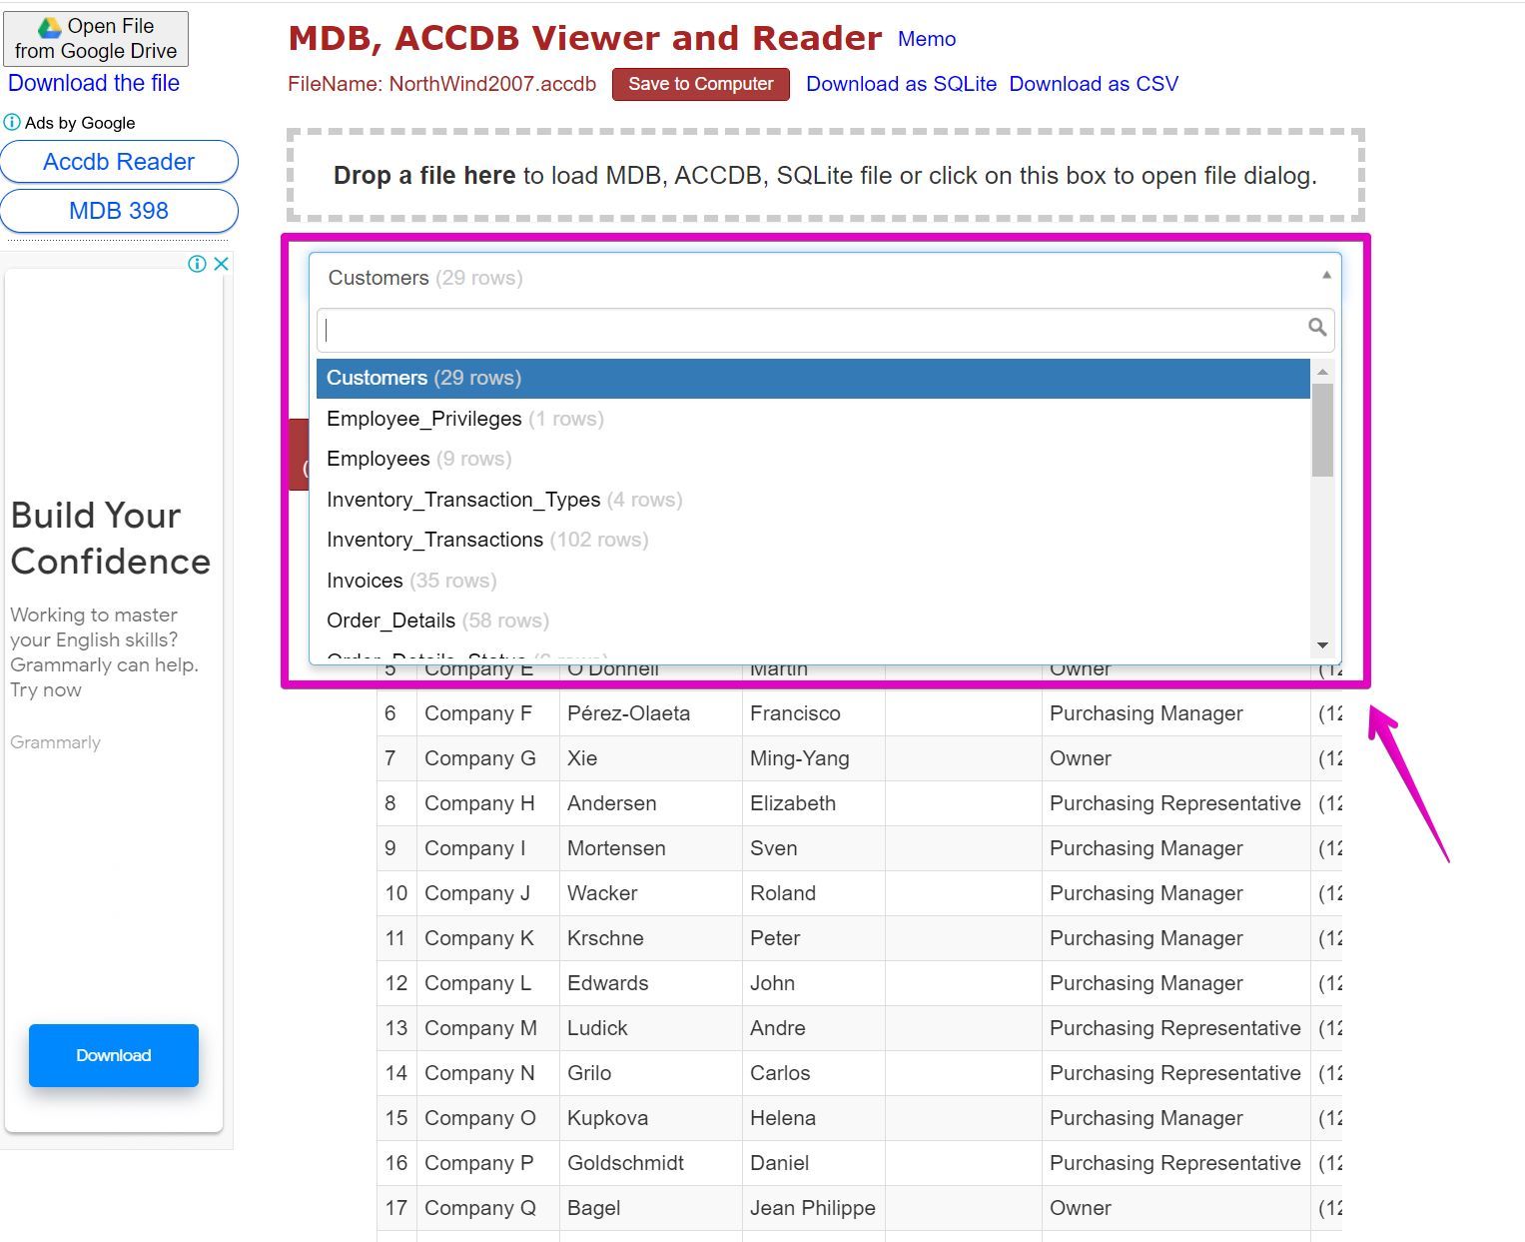Close the Grammarly ad with X icon
The image size is (1525, 1242).
(222, 264)
